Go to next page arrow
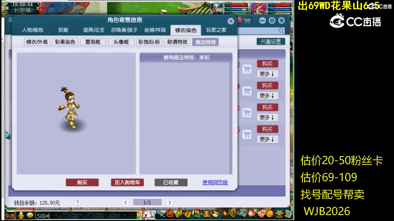The image size is (394, 221). click(x=170, y=202)
